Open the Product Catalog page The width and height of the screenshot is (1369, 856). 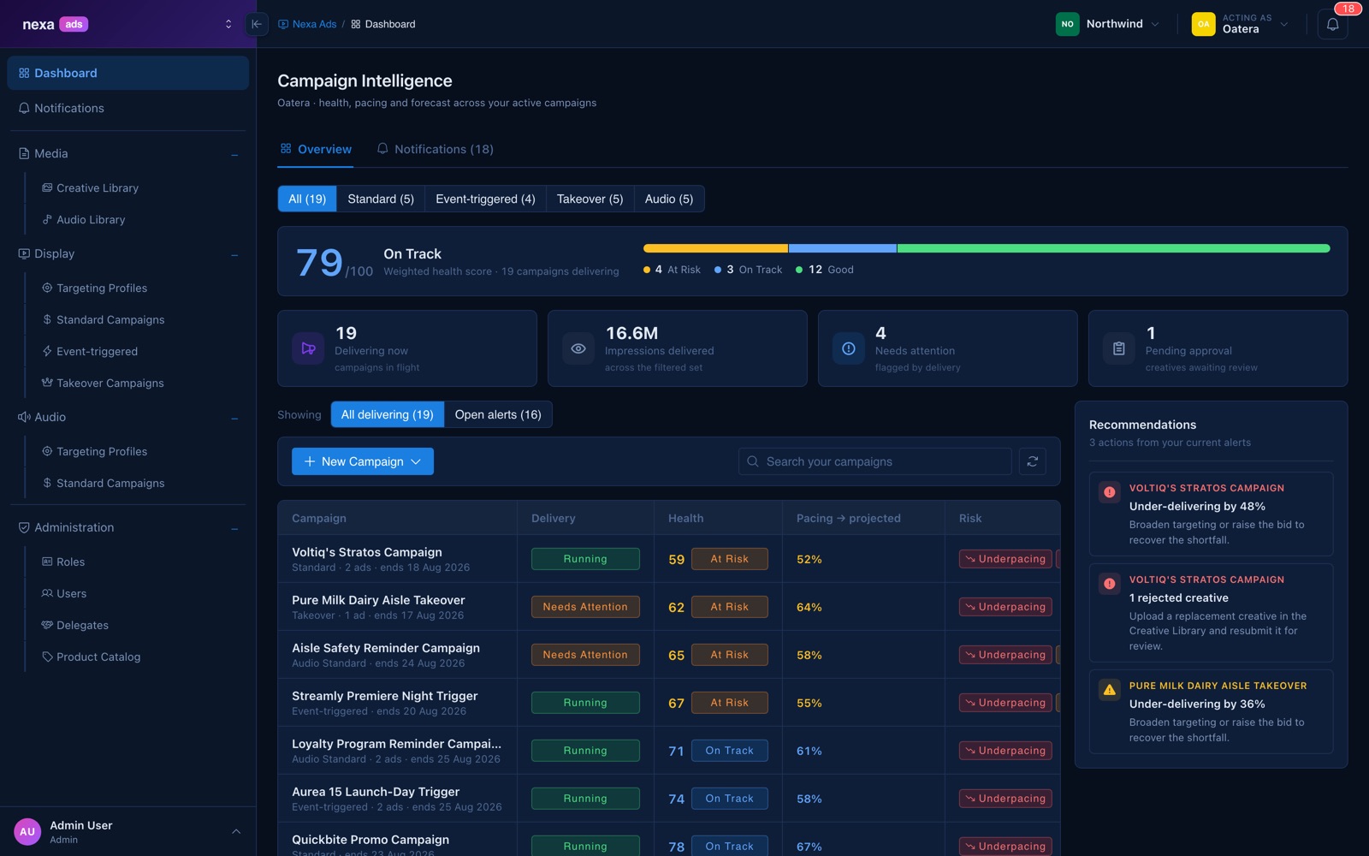click(x=98, y=657)
